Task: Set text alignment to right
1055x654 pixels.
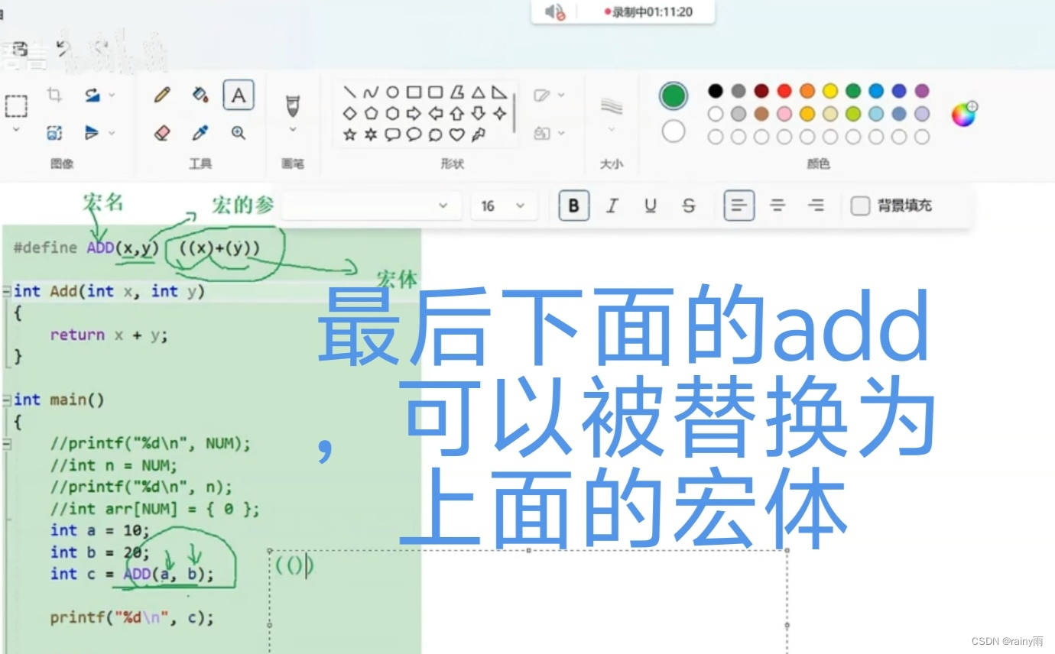Action: 816,206
